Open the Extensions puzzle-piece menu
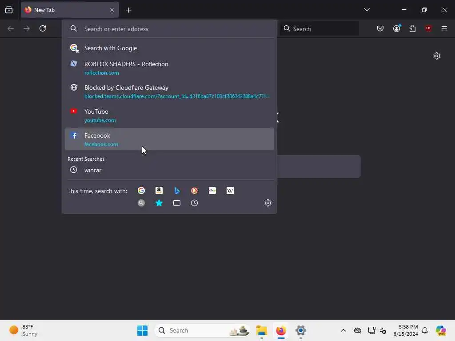 pos(412,28)
